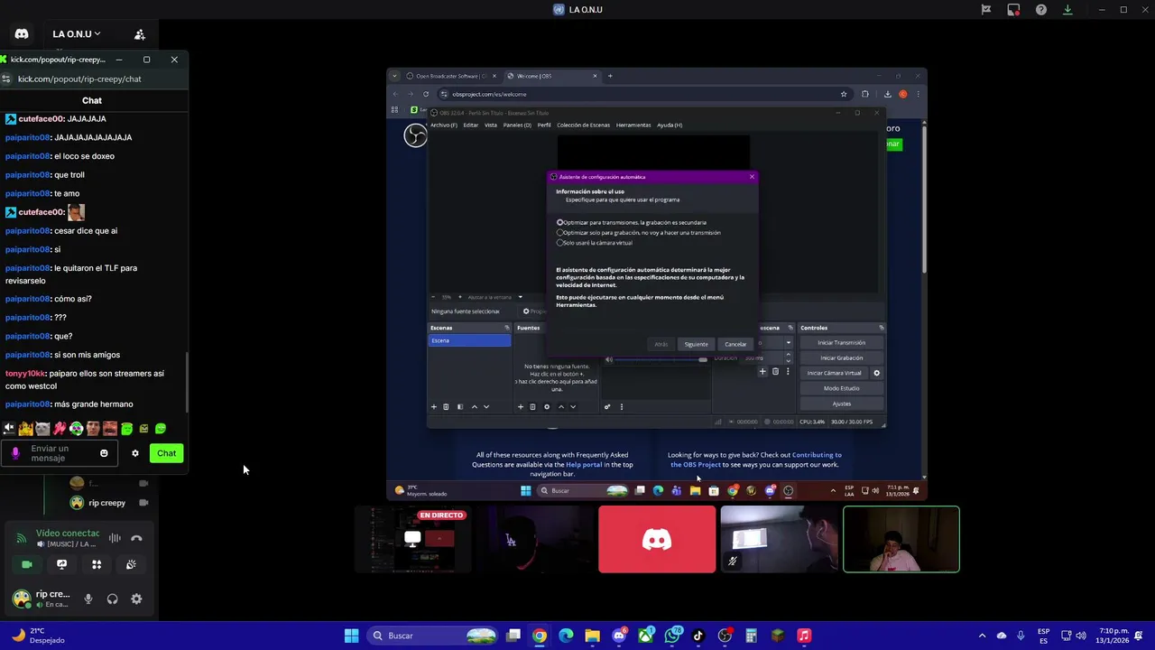Click the green Chat send button

(167, 453)
